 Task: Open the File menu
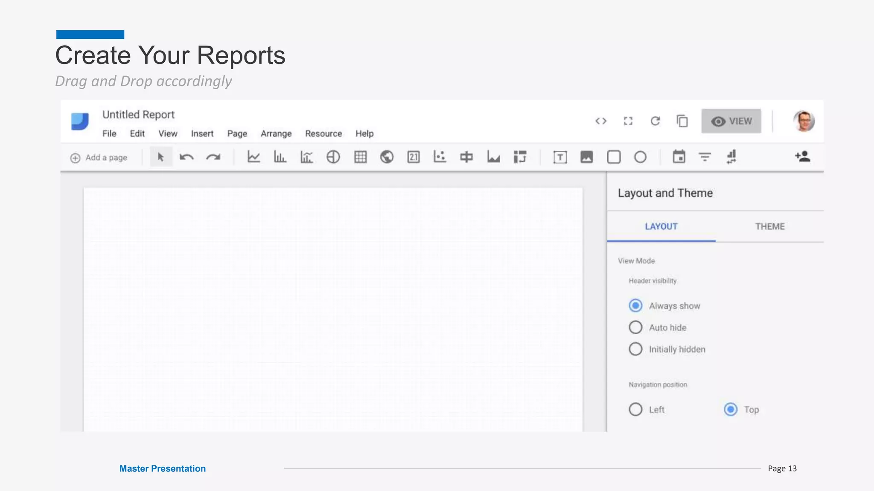[109, 133]
